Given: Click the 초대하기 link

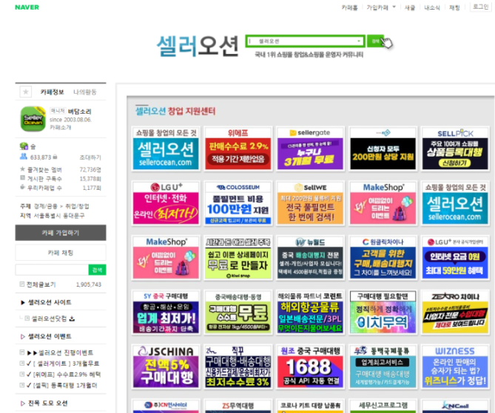Looking at the screenshot, I should [x=90, y=157].
